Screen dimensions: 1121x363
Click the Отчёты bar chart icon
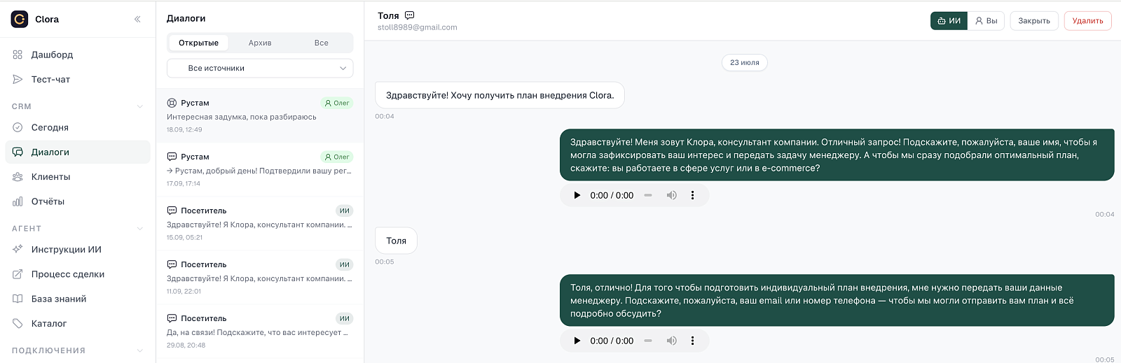(x=18, y=201)
